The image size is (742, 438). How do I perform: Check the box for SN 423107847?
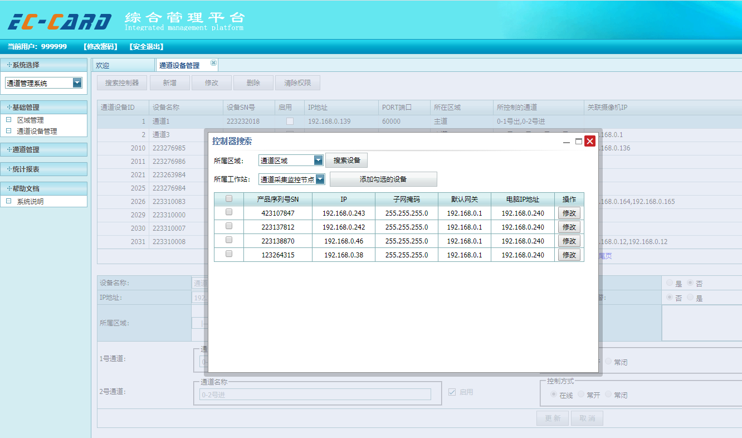click(229, 212)
